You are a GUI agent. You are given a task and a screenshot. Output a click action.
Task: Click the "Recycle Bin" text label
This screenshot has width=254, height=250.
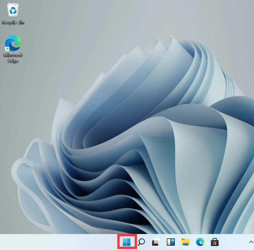(13, 22)
